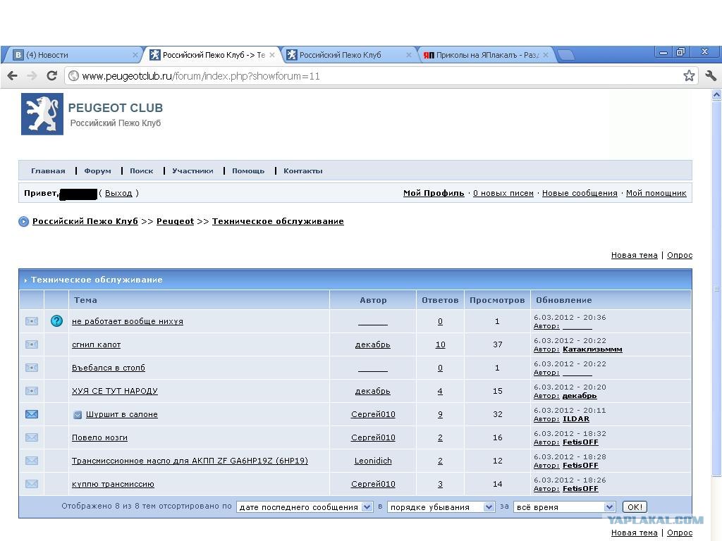This screenshot has width=722, height=541.
Task: Click bottom 'Новая тема' link
Action: [634, 533]
